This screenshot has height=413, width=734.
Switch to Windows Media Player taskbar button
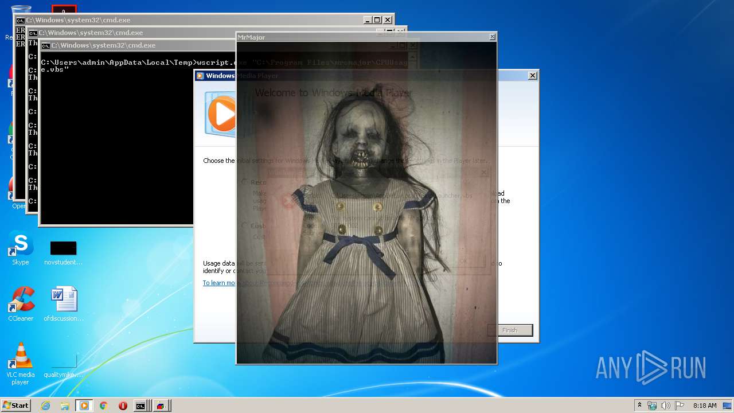pos(84,406)
